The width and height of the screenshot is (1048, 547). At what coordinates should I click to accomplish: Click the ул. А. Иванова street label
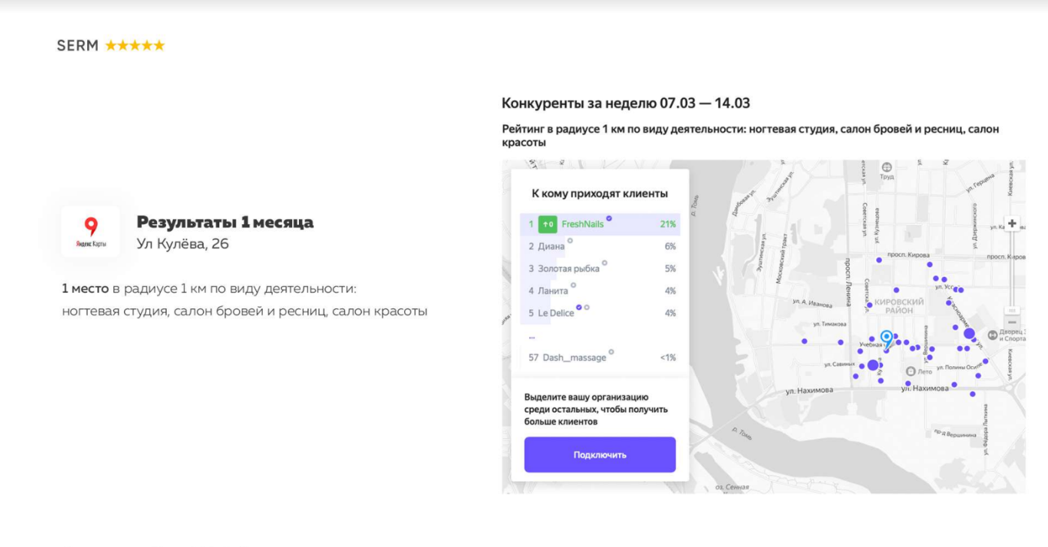813,302
